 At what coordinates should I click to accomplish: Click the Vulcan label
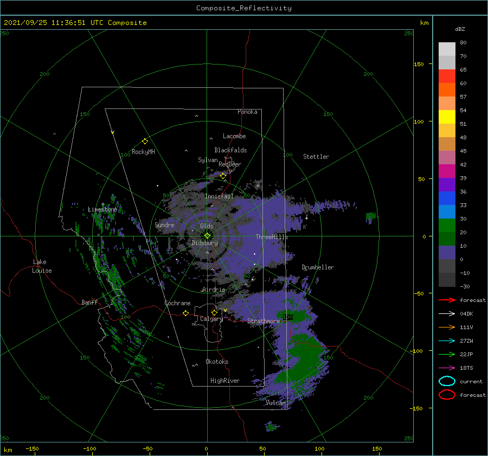point(275,403)
